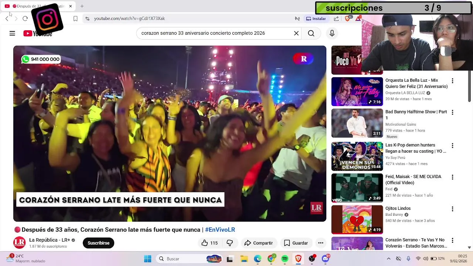Screen dimensions: 473x266
Task: Click the taskbar Buscar search box
Action: pyautogui.click(x=189, y=259)
